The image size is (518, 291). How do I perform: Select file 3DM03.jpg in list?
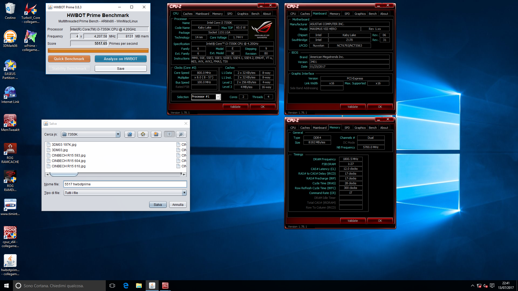(60, 150)
